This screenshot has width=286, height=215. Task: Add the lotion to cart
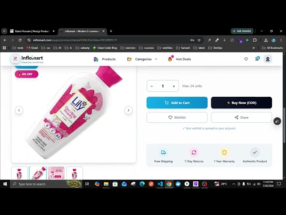pos(177,103)
